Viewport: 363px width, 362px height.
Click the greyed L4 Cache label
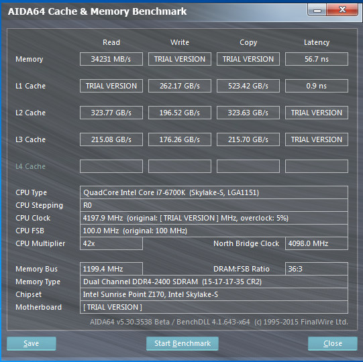coord(30,166)
